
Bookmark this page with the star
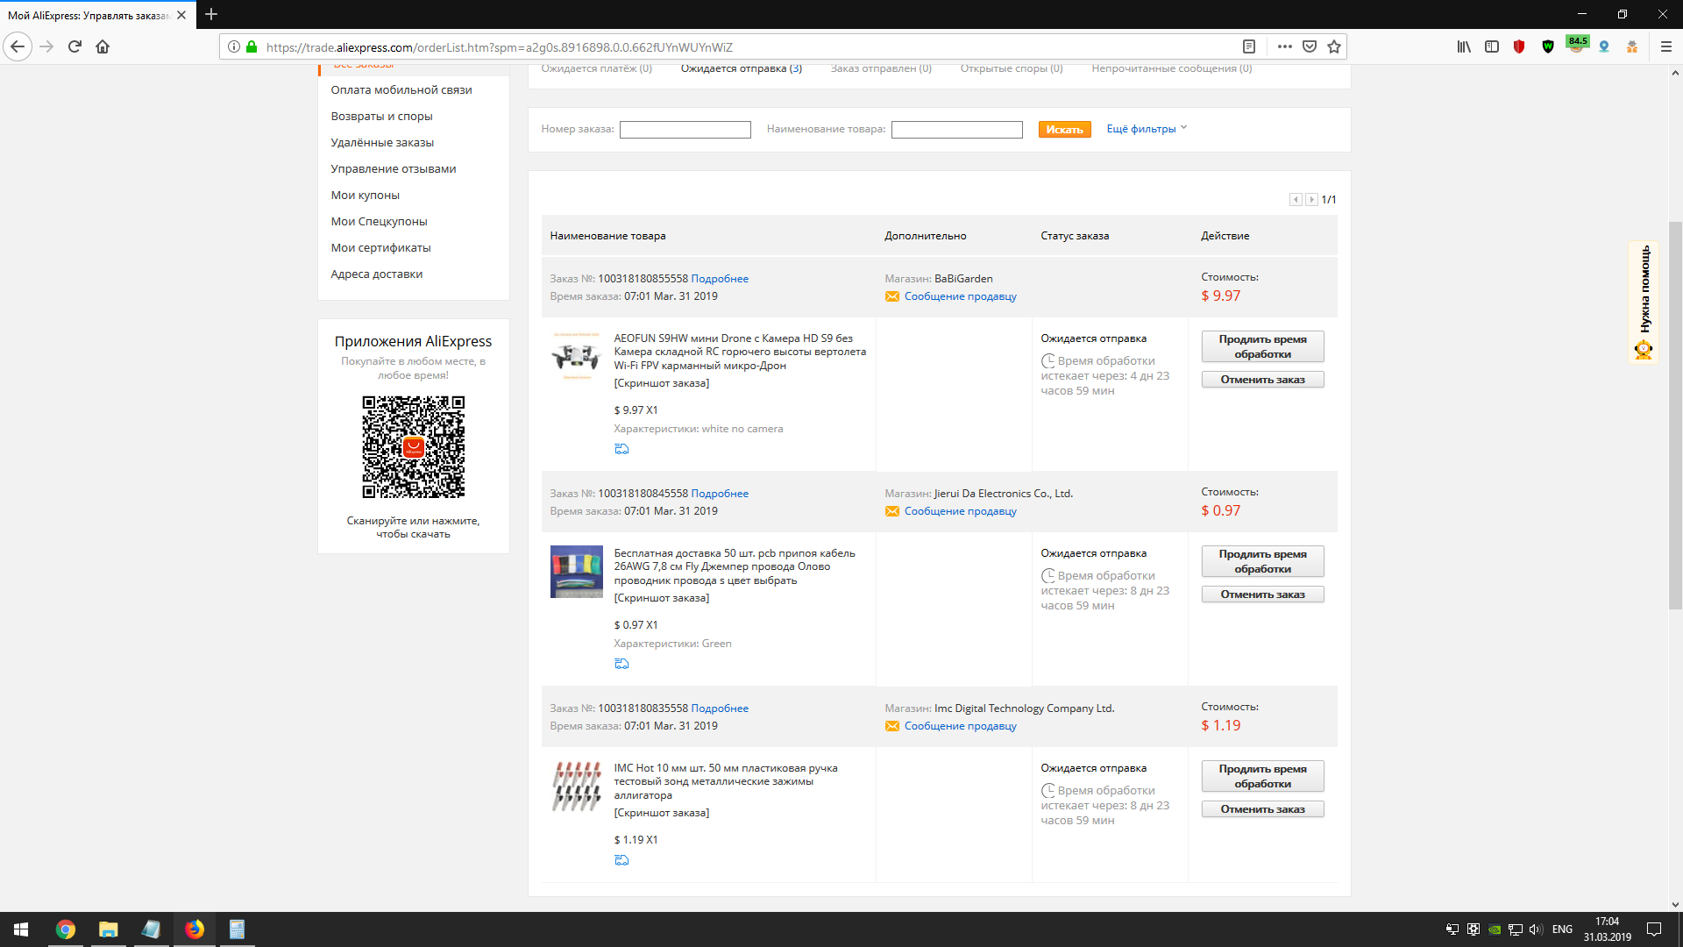click(x=1334, y=46)
